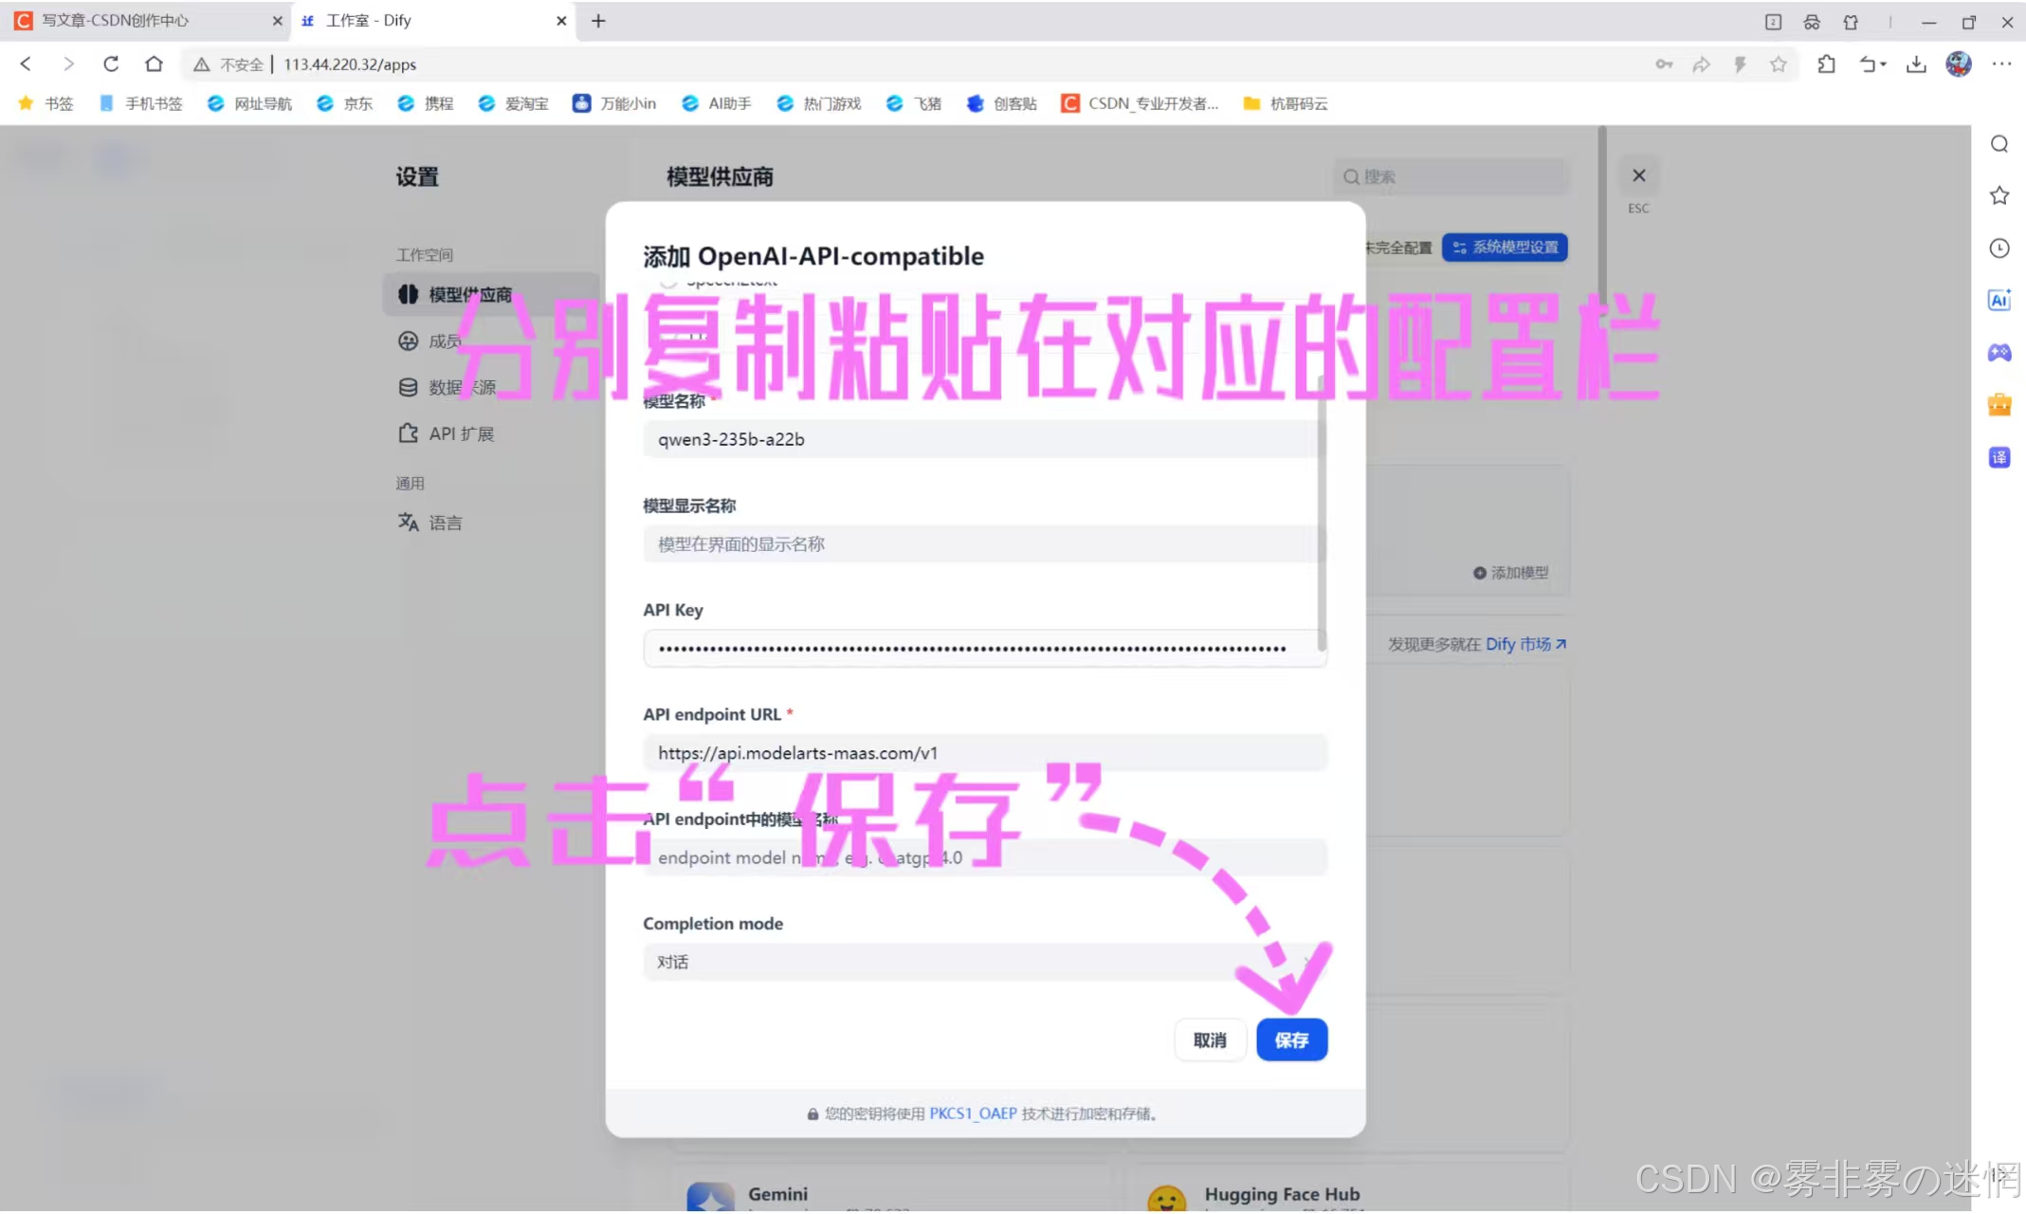Close the CSDN writing tab
Viewport: 2026px width, 1214px height.
pyautogui.click(x=277, y=21)
